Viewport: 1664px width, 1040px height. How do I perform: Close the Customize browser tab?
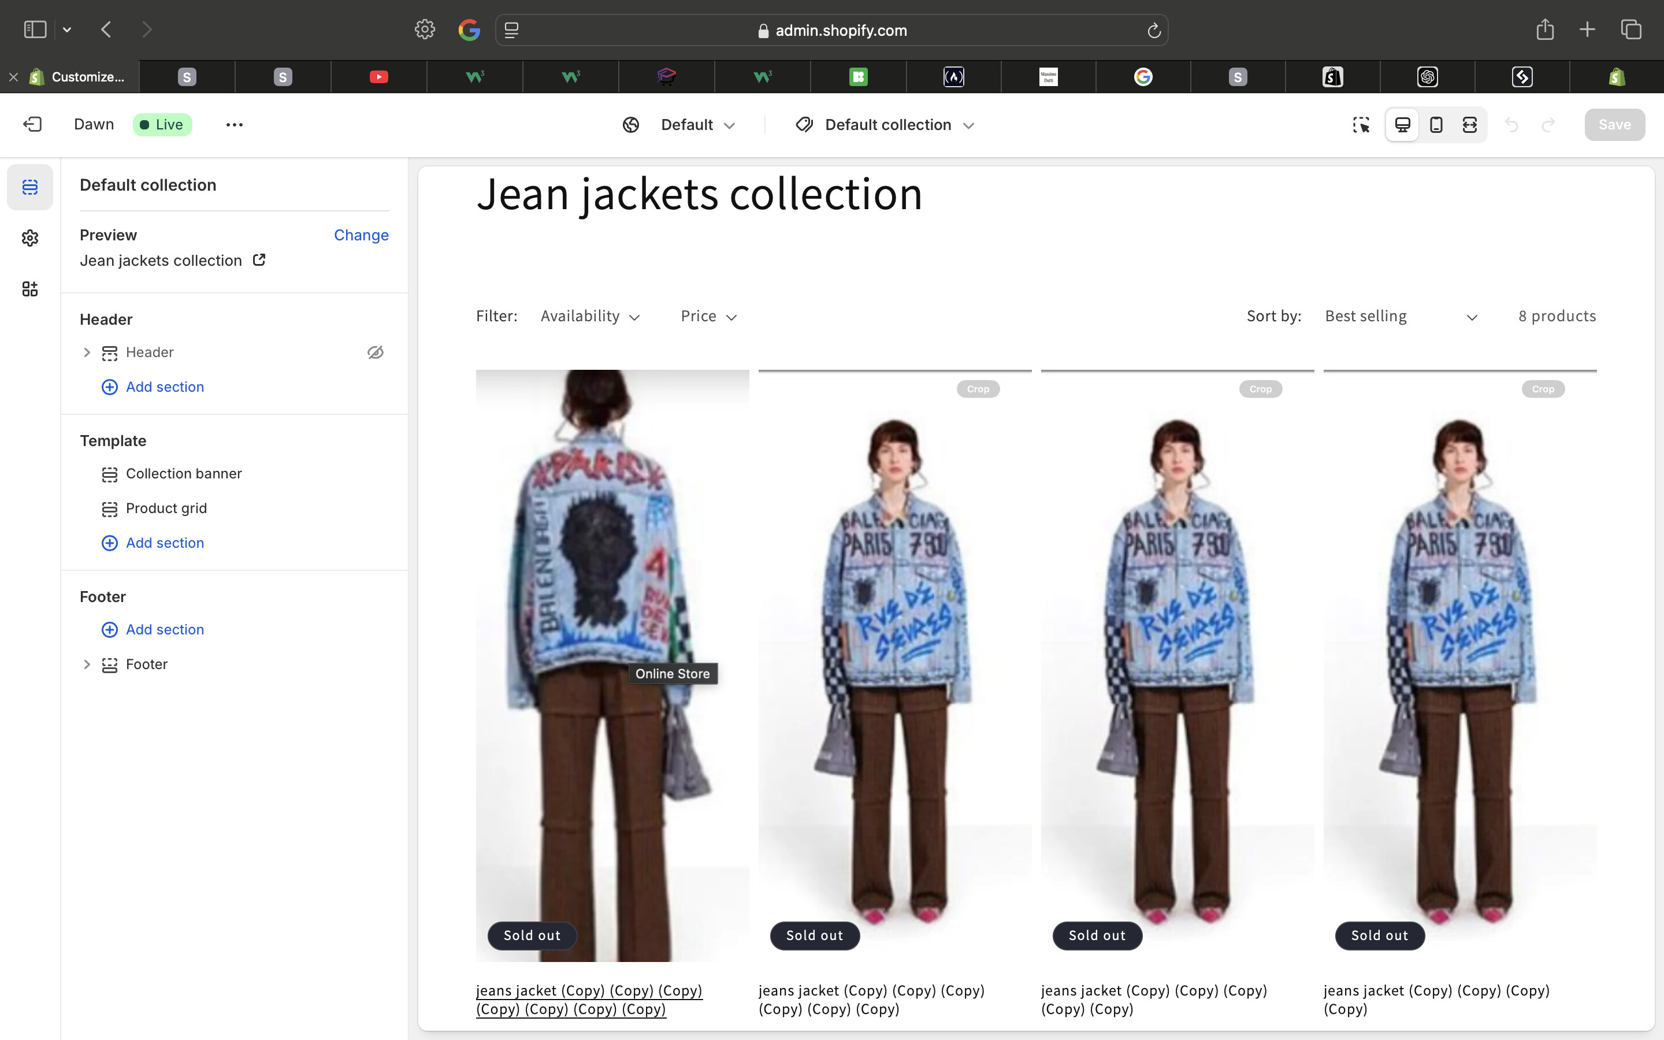pyautogui.click(x=13, y=77)
